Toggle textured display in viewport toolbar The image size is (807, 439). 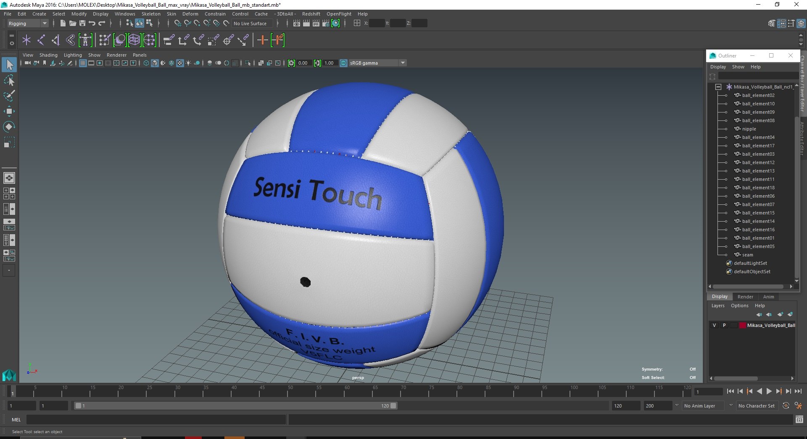[180, 63]
